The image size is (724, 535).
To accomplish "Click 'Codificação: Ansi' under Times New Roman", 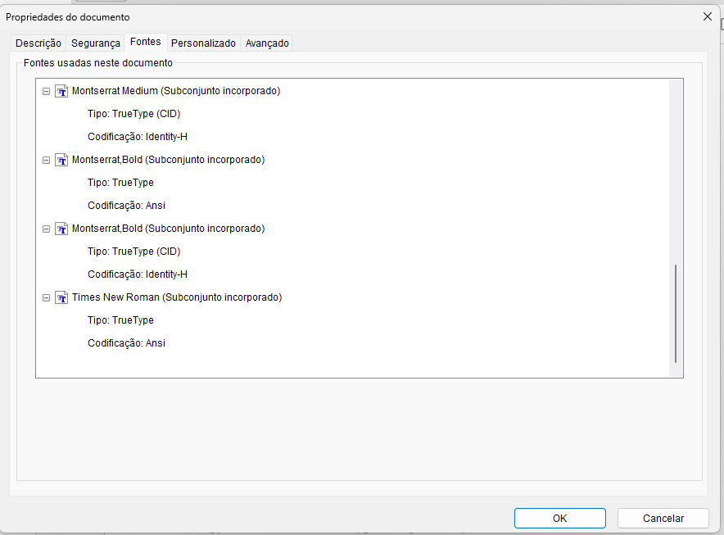I will coord(126,343).
